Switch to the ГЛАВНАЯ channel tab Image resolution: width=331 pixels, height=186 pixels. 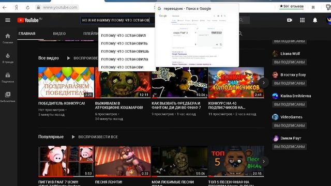click(x=27, y=34)
